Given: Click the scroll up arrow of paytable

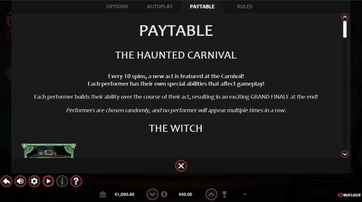Looking at the screenshot, I should pos(345,17).
